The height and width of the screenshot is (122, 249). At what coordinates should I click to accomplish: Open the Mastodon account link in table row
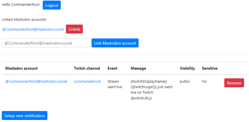click(x=36, y=82)
